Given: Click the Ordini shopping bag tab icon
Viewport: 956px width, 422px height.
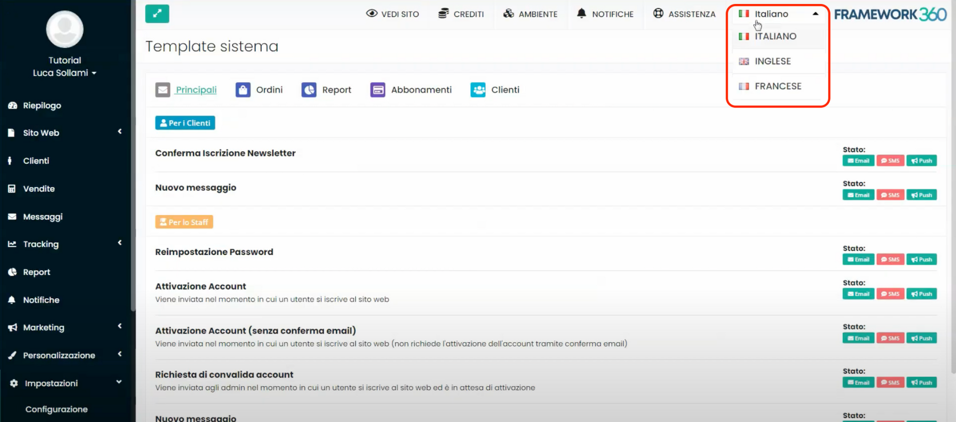Looking at the screenshot, I should [x=243, y=90].
